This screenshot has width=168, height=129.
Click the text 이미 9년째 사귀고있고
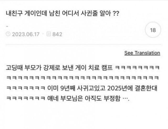[76, 88]
